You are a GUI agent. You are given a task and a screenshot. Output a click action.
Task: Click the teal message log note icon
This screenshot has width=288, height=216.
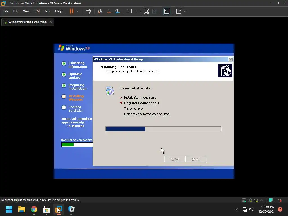(270, 200)
